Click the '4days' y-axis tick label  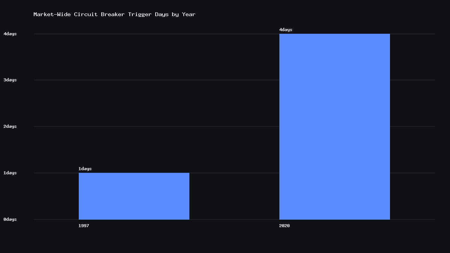[x=10, y=34]
